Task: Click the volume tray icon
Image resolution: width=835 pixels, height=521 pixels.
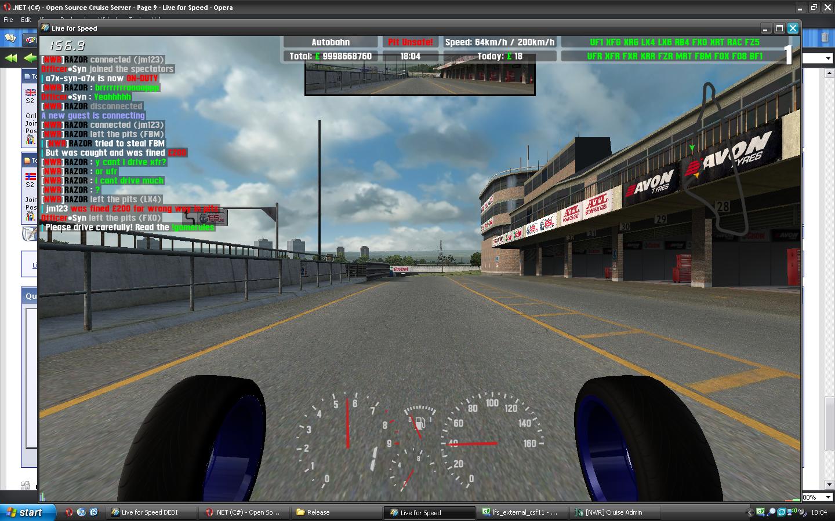Action: tap(803, 512)
